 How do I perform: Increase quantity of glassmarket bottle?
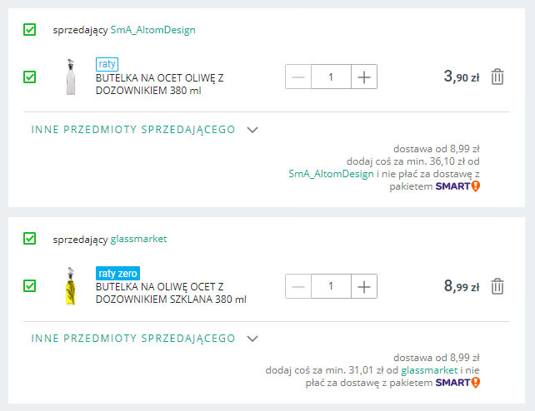(x=364, y=286)
